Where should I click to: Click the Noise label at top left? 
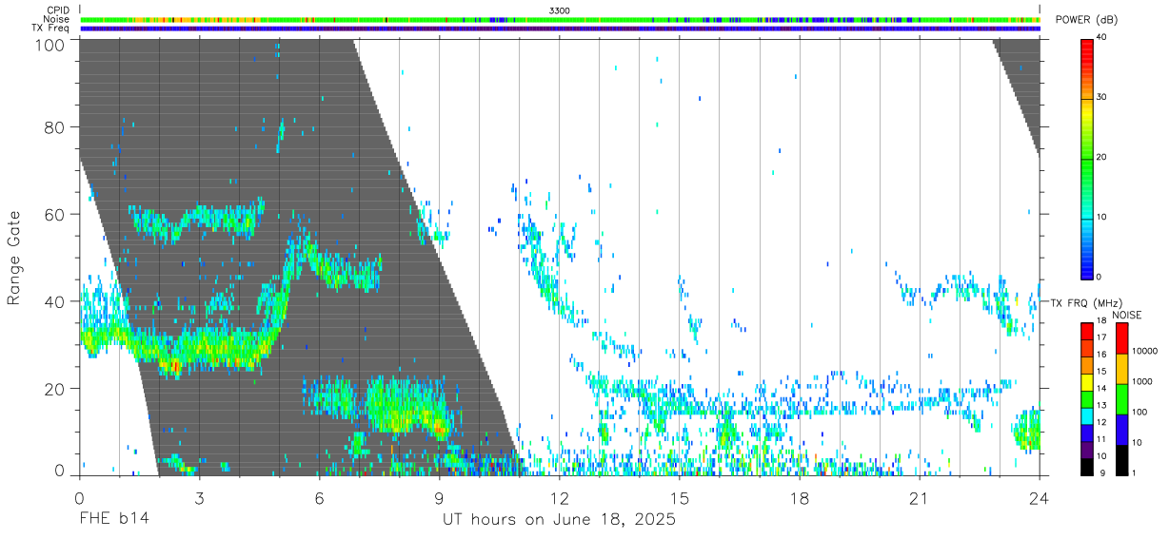[58, 19]
